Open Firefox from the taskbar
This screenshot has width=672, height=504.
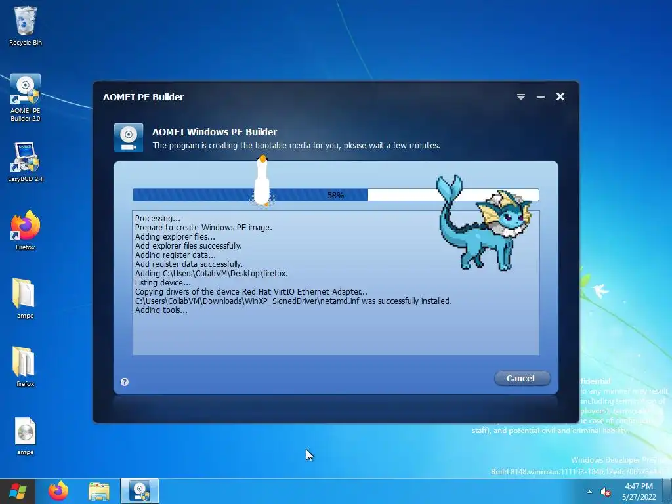[58, 491]
